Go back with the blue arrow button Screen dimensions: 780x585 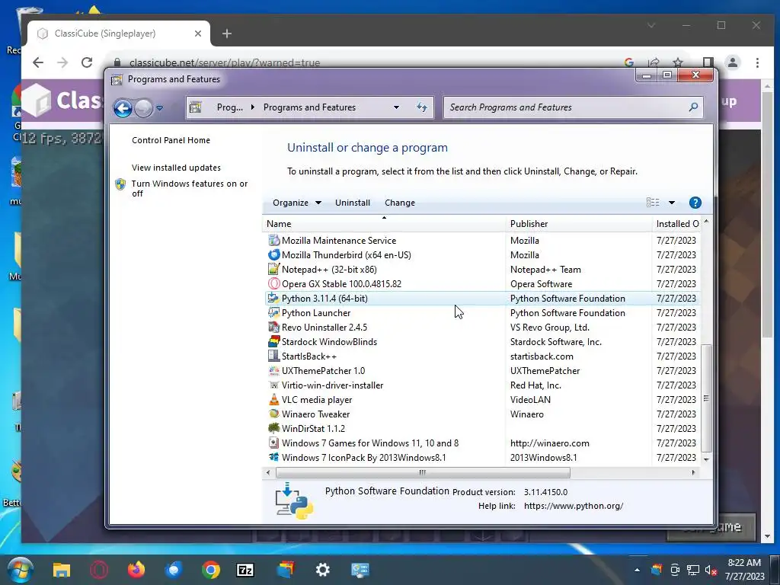123,108
